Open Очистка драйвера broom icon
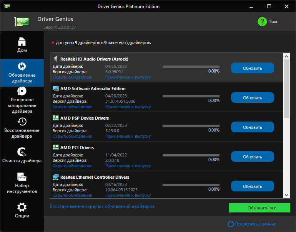Image resolution: width=296 pixels, height=232 pixels. [x=22, y=152]
